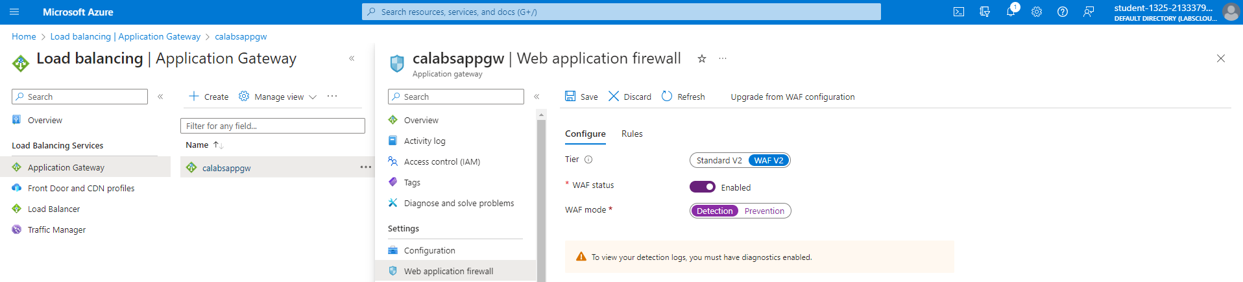Open more options for calabsappgw row
The height and width of the screenshot is (282, 1243).
point(366,167)
